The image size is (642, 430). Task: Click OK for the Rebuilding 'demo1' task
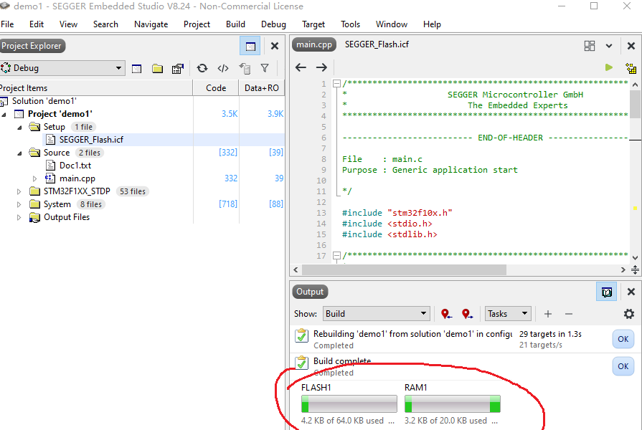(623, 339)
